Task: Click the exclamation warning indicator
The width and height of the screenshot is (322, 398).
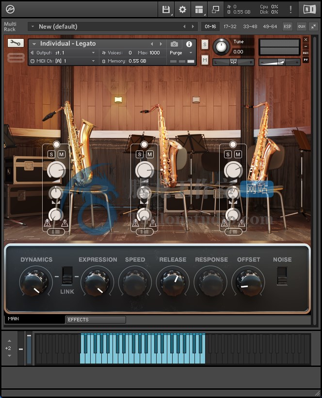Action: point(290,9)
